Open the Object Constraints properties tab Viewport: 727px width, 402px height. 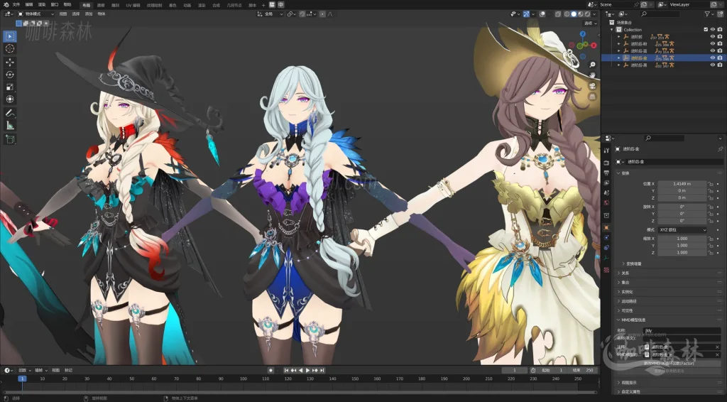606,248
